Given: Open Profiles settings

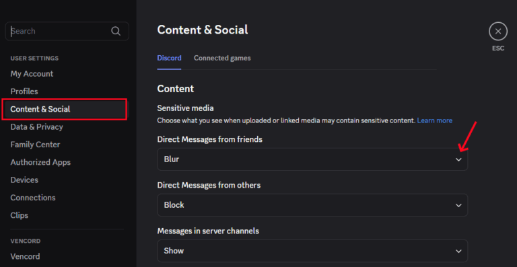Looking at the screenshot, I should (x=24, y=91).
